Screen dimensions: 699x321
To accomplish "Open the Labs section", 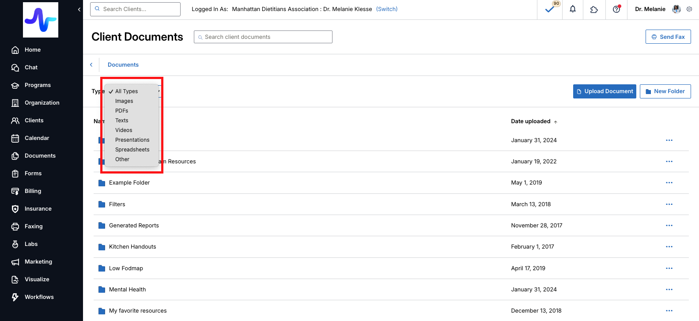I will coord(31,244).
